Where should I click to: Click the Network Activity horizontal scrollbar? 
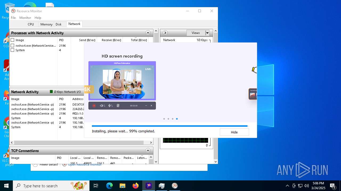click(79, 142)
